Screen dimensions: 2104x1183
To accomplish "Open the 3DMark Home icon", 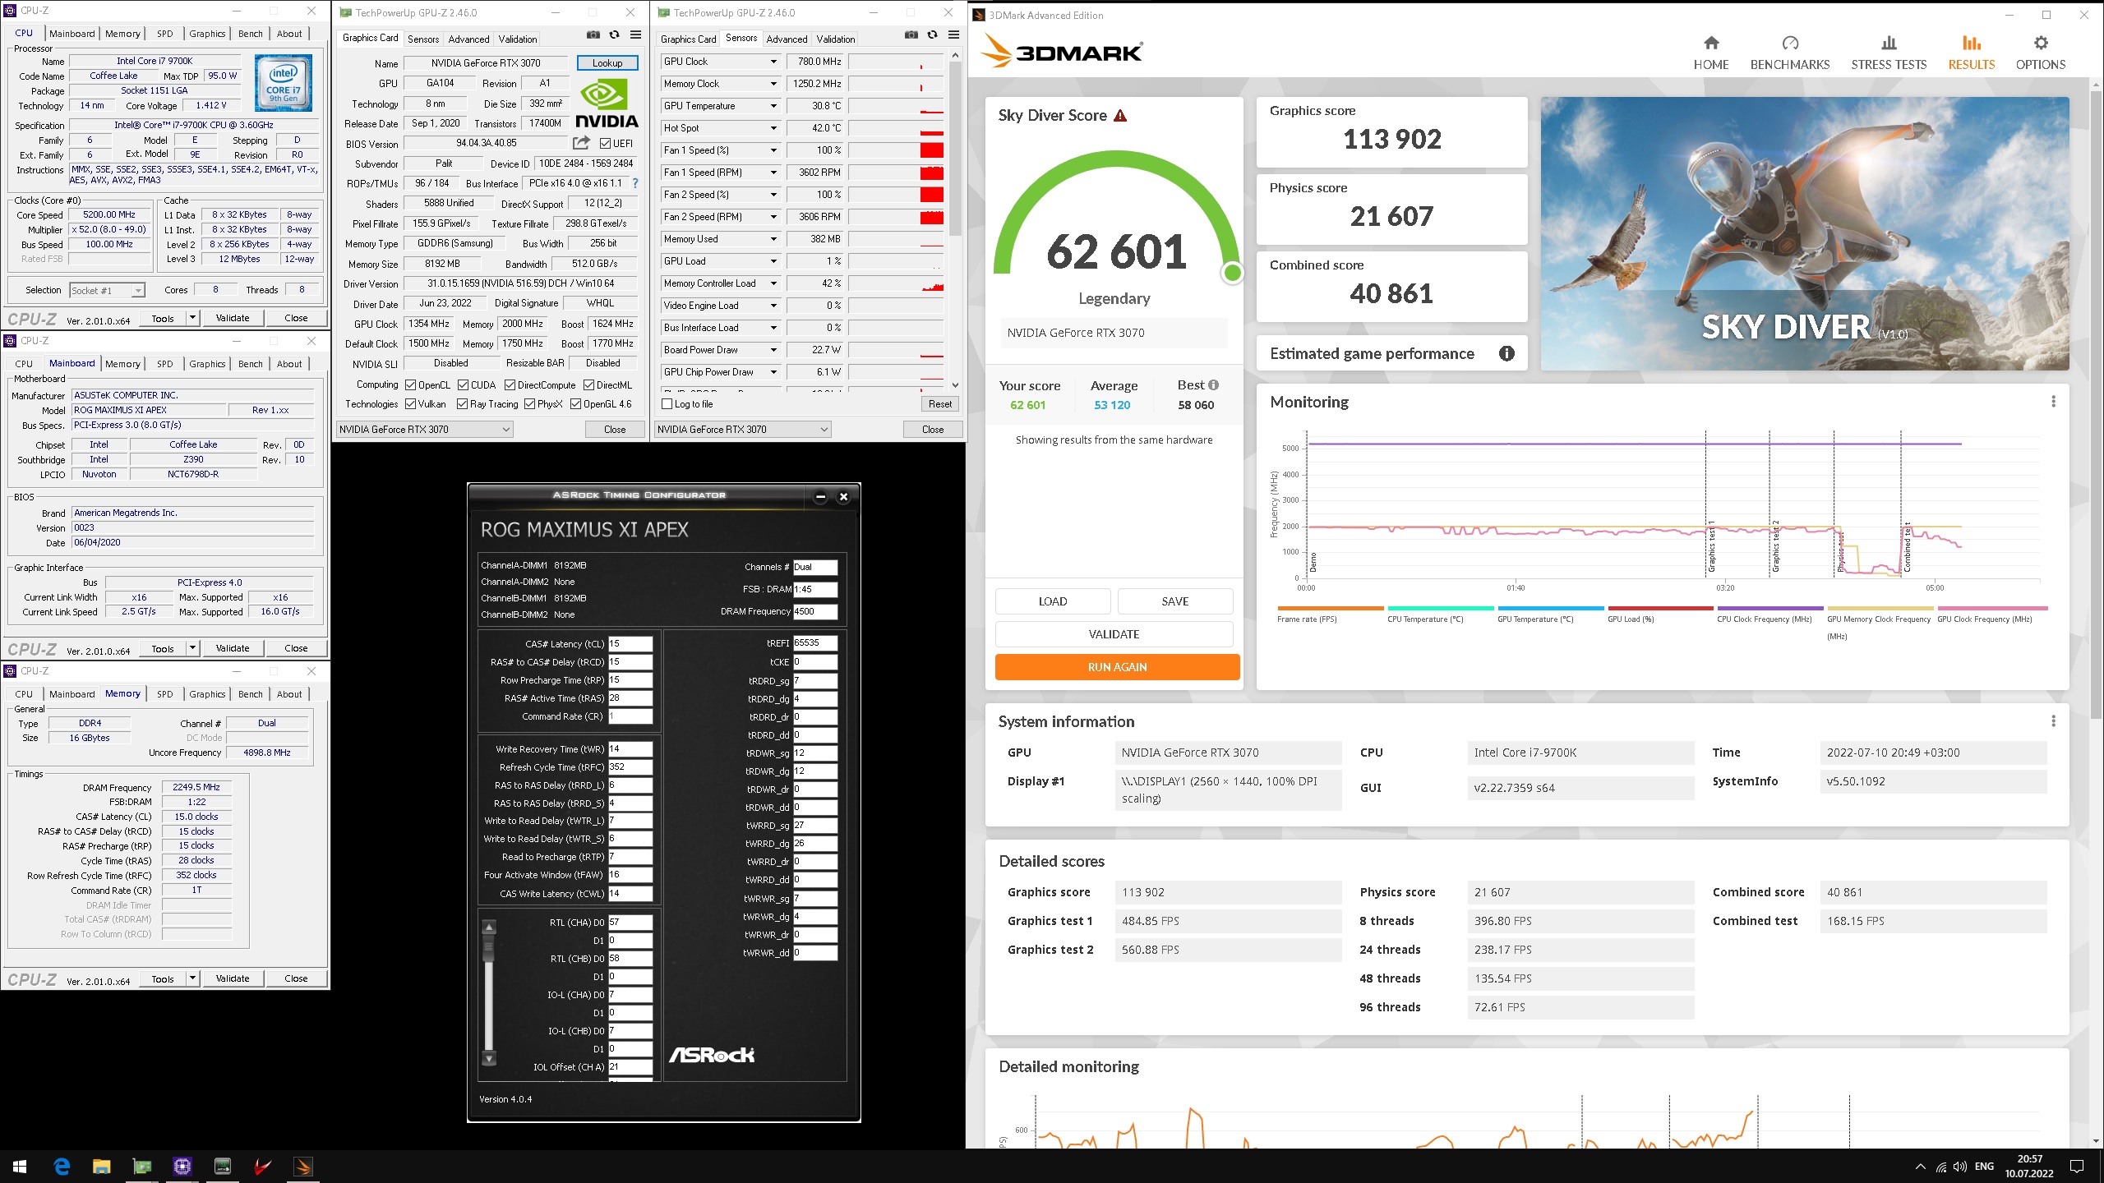I will (x=1711, y=43).
